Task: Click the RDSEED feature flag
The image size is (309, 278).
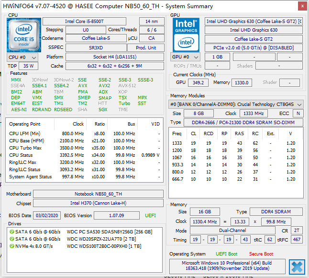Action: click(x=63, y=110)
